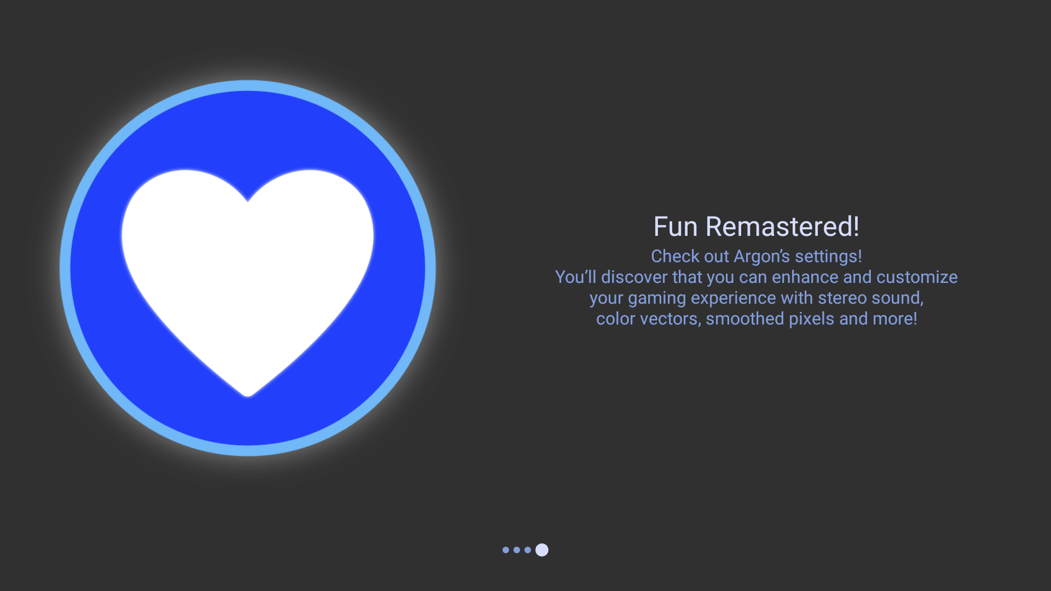Click the word "Fun" in the title

click(675, 227)
